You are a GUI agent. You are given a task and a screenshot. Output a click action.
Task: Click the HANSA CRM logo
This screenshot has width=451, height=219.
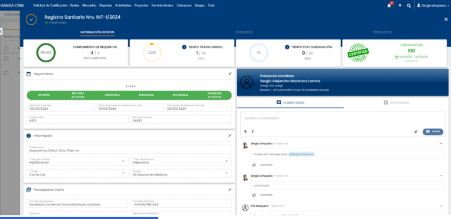coord(12,5)
